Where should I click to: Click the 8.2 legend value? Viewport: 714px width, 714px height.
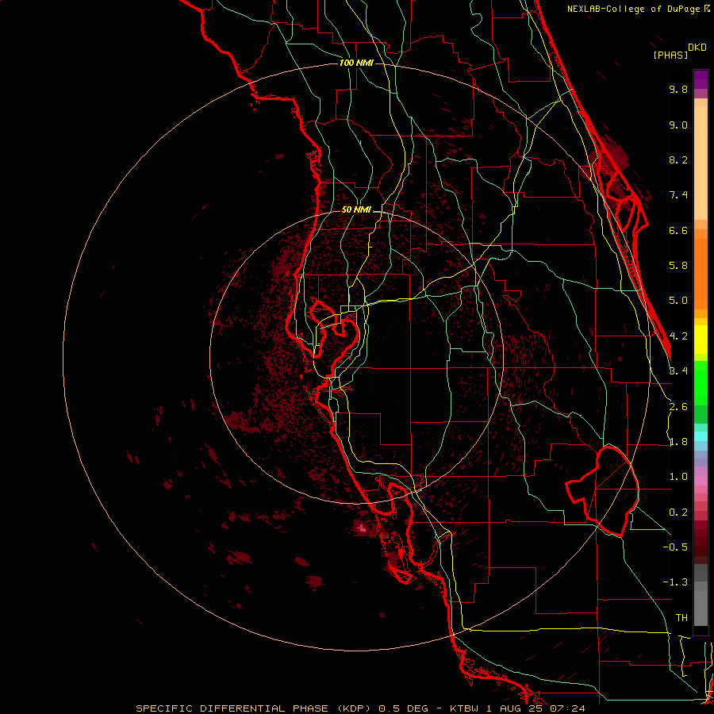678,159
